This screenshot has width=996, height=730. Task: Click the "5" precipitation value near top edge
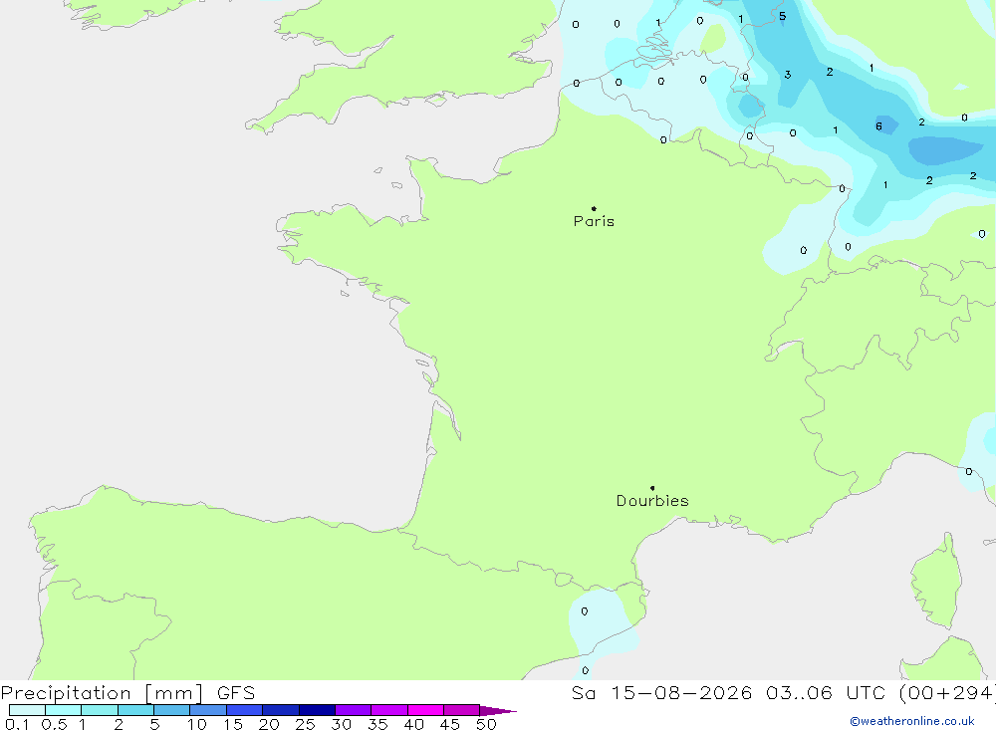pos(783,17)
